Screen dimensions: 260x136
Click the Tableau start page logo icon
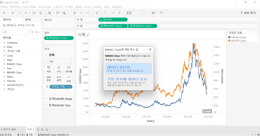[4, 13]
